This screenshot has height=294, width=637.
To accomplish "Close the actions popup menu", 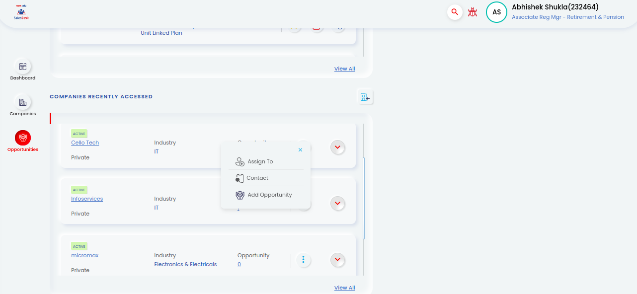I will (x=300, y=149).
